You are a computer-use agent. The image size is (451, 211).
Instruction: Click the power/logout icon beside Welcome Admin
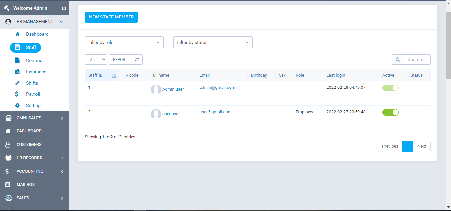[64, 8]
